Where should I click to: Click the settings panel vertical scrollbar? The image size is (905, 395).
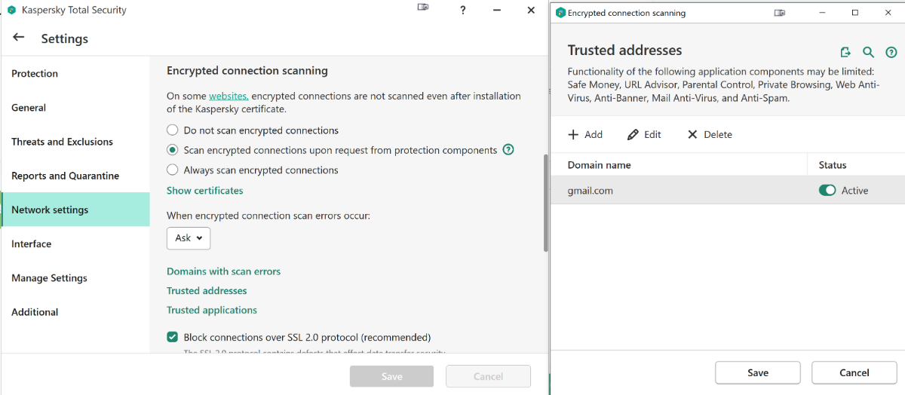tap(545, 202)
